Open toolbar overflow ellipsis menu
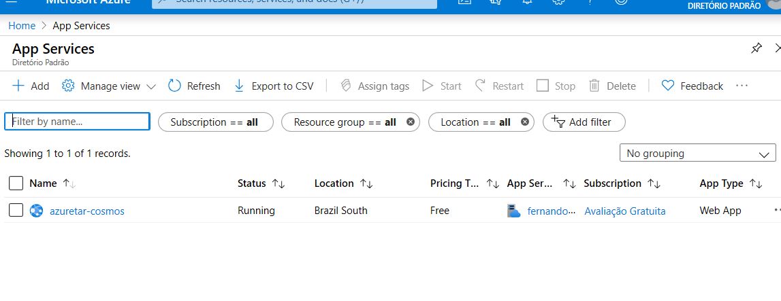Screen dimensions: 781x301 click(x=742, y=86)
